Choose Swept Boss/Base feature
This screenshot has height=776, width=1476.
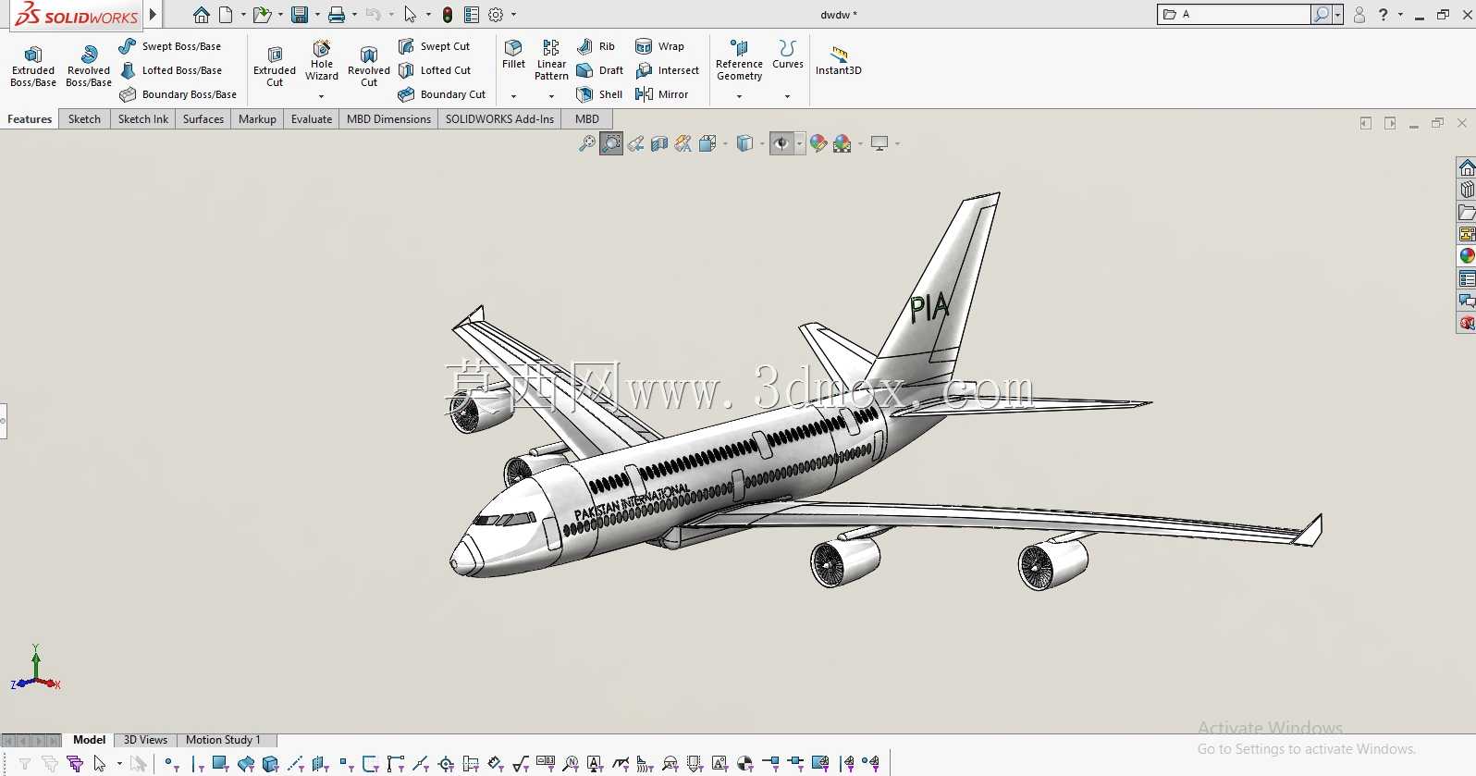[x=170, y=46]
